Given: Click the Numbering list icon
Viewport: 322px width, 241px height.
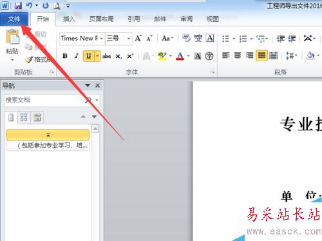Looking at the screenshot, I should click(x=243, y=39).
